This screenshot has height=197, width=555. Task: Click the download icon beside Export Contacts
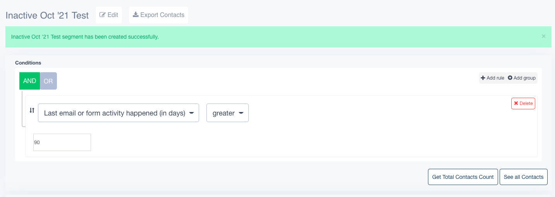(x=136, y=15)
